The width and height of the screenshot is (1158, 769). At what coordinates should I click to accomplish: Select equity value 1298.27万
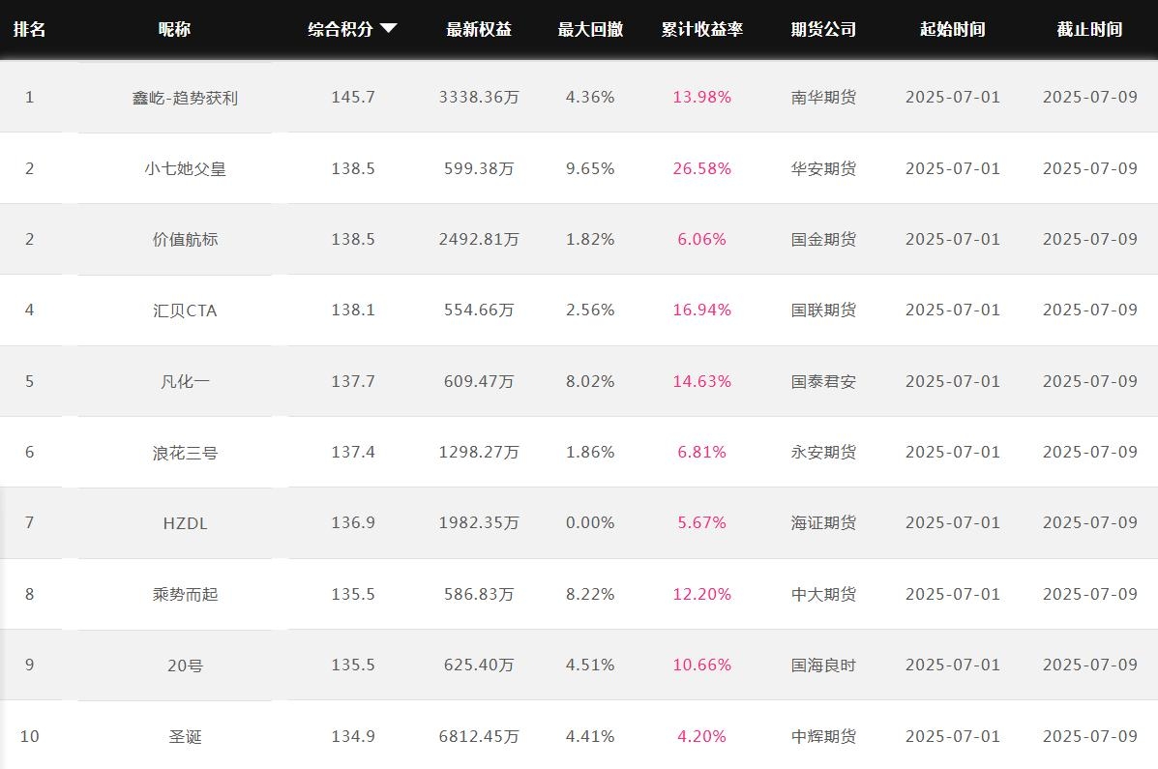[479, 452]
